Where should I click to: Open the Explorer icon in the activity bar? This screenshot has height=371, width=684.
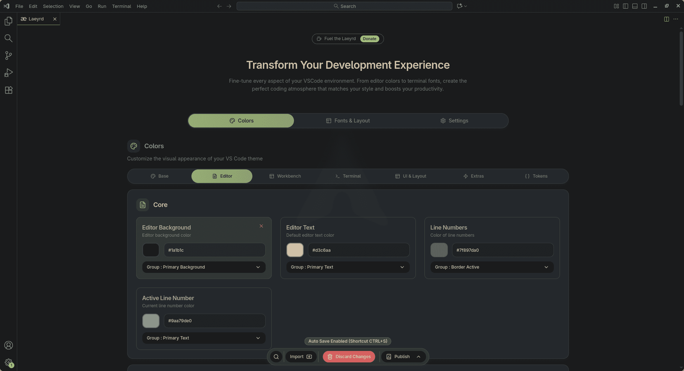point(8,21)
